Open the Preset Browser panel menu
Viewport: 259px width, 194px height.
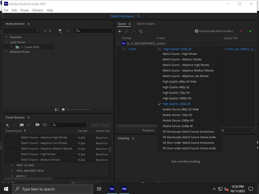pyautogui.click(x=29, y=118)
